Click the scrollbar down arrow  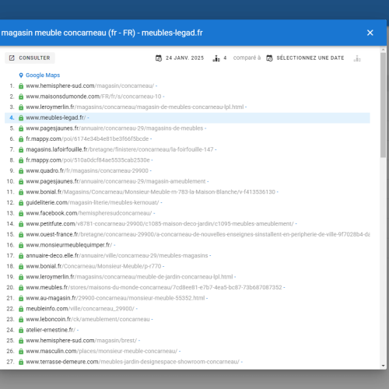pyautogui.click(x=384, y=366)
